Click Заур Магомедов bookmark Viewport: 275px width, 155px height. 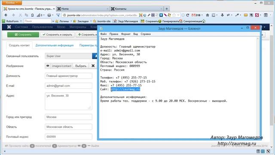point(126,21)
